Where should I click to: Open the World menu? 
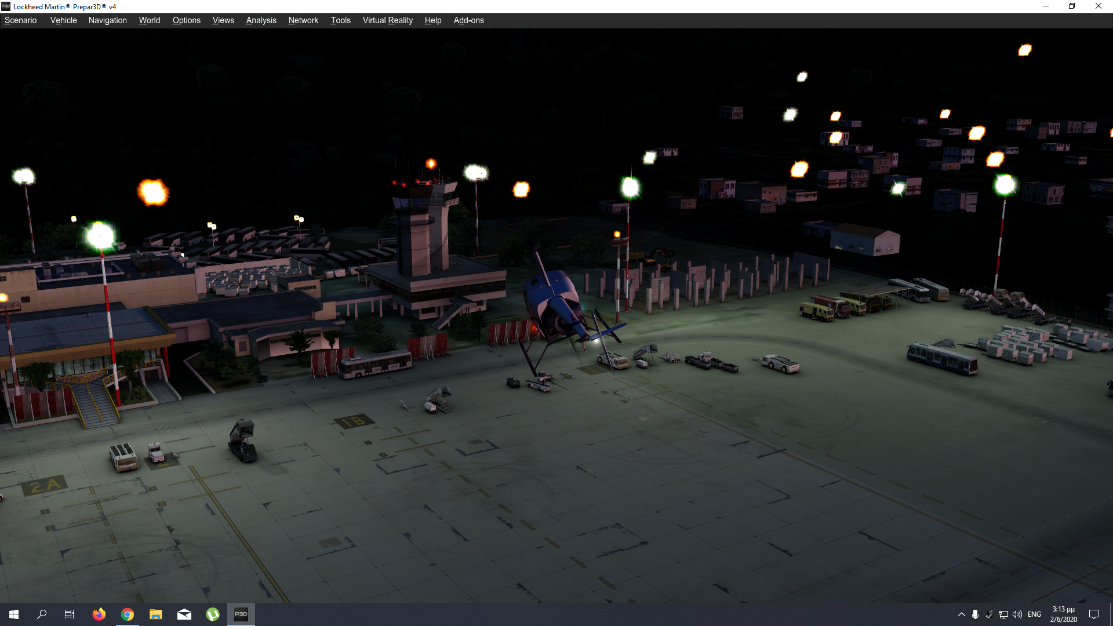tap(149, 20)
